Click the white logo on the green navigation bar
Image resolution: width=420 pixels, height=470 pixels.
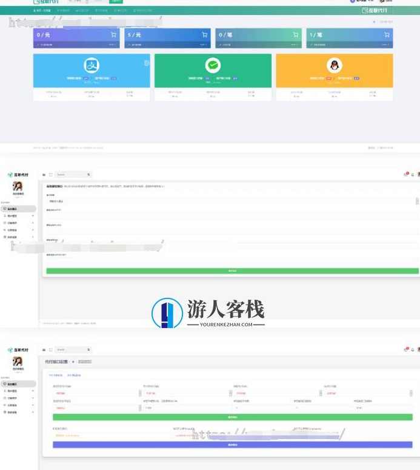(375, 10)
